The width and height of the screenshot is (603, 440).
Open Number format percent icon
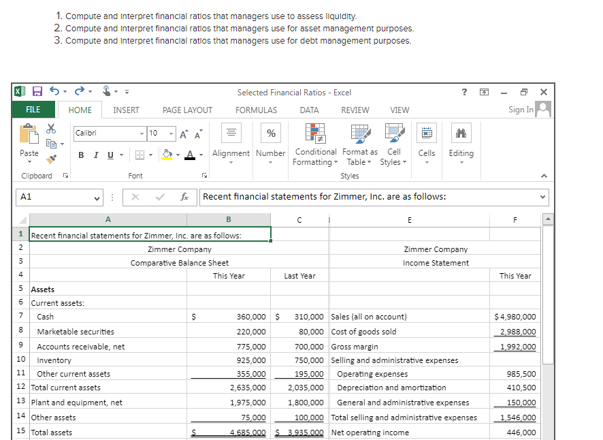271,133
